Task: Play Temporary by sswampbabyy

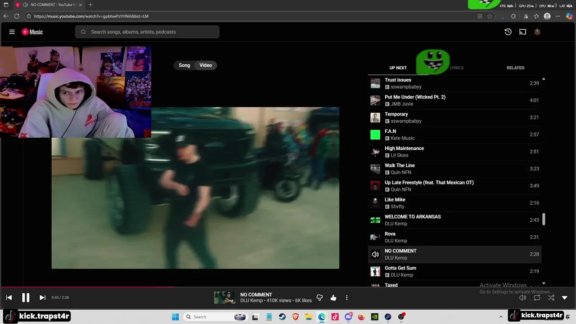Action: point(454,117)
